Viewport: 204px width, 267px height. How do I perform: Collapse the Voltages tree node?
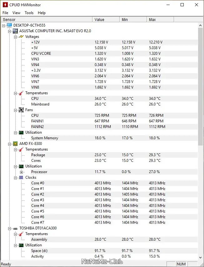click(x=15, y=37)
